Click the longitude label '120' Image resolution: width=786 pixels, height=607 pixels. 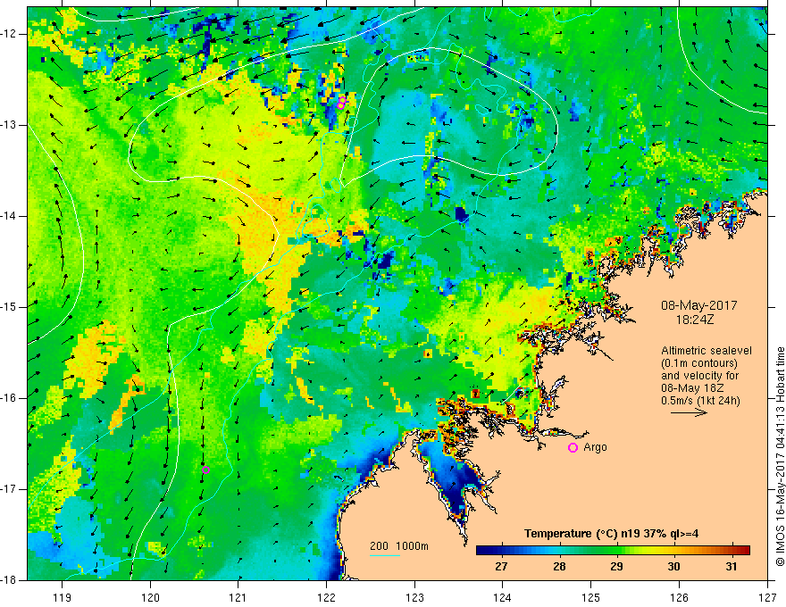(x=150, y=598)
